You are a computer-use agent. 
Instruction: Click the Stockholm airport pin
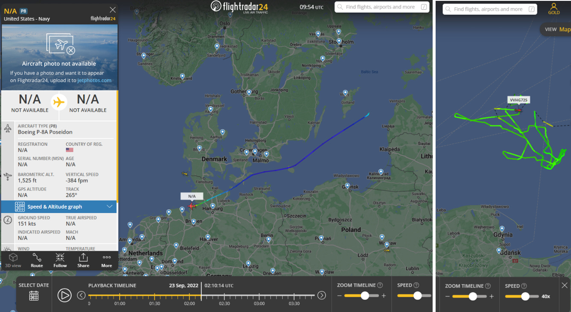pyautogui.click(x=339, y=41)
